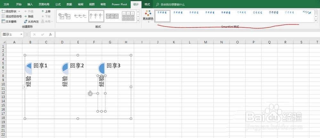Go to the next row of the 版式 gallery
320x138 pixels.
[138, 16]
